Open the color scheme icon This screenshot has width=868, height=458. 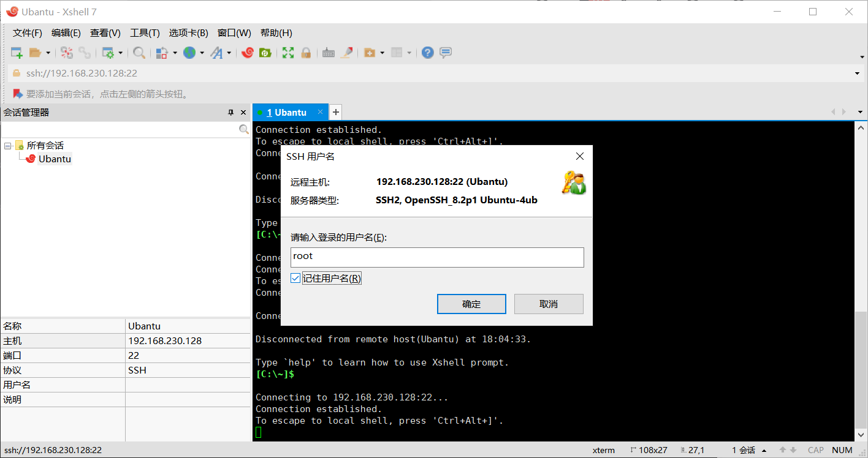162,53
